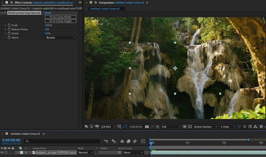
Task: Open the graph editor icon in timeline
Action: coord(143,141)
